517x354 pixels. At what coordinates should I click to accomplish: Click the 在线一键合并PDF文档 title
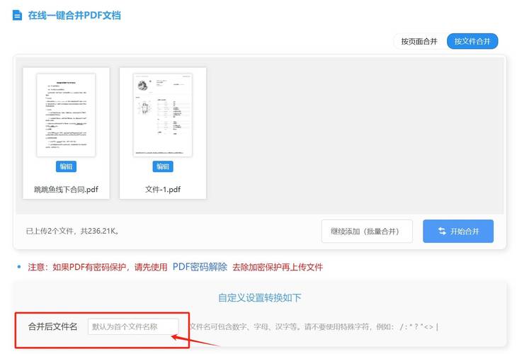(74, 16)
